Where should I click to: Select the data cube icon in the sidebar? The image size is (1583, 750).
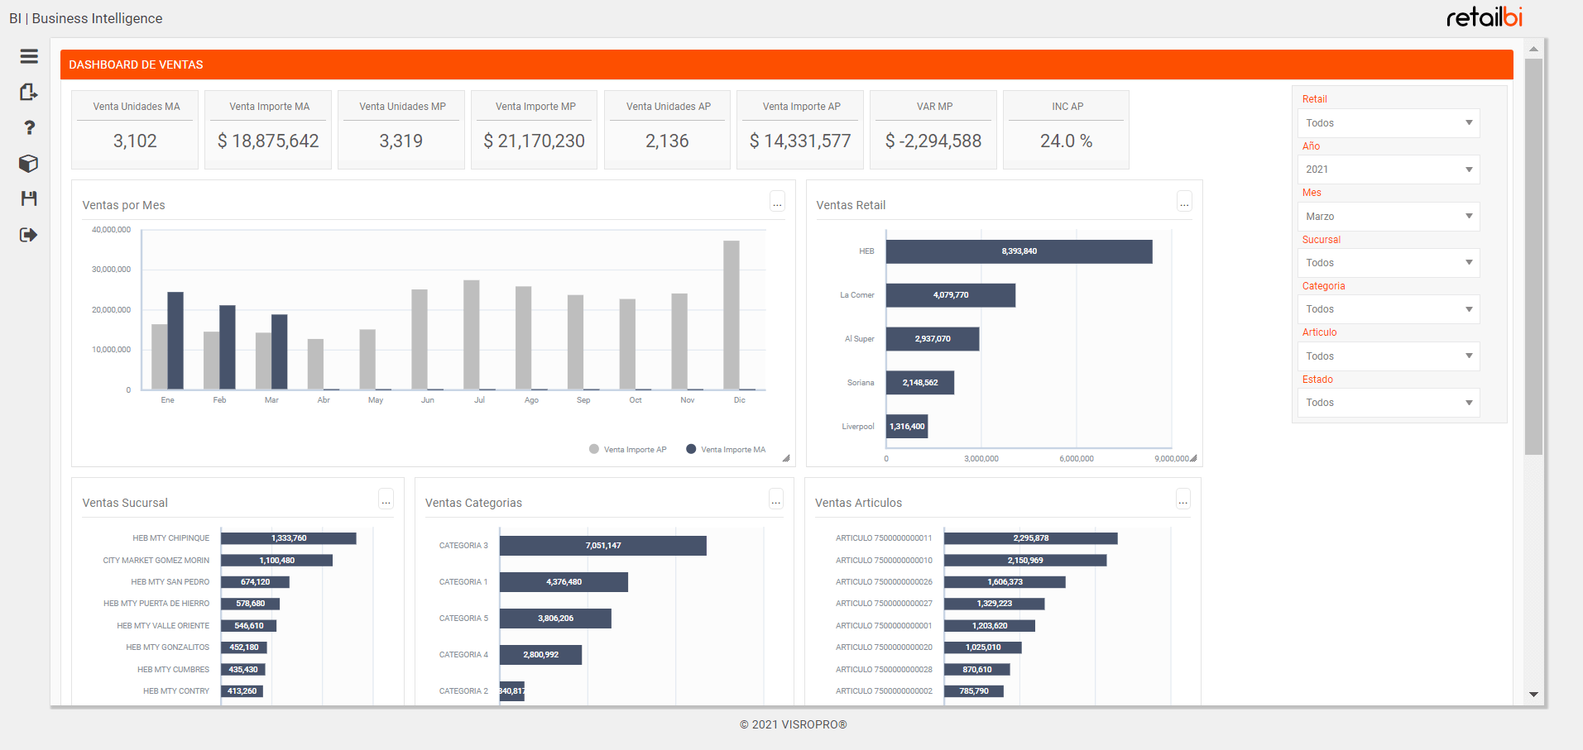[28, 164]
